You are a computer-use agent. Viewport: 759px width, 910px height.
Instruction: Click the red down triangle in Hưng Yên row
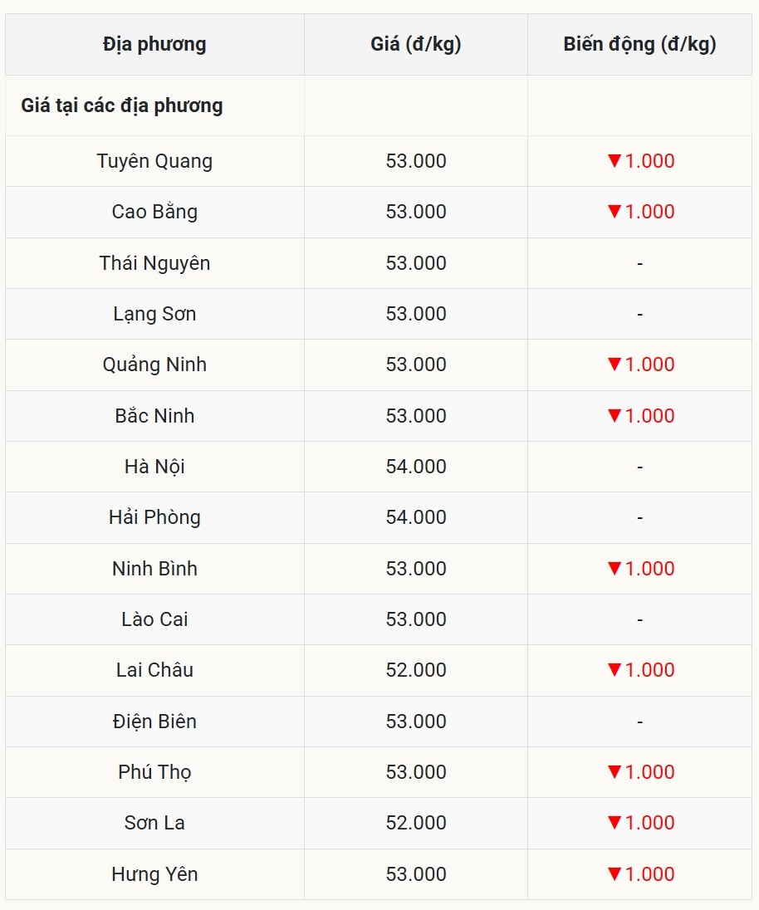[x=615, y=874]
